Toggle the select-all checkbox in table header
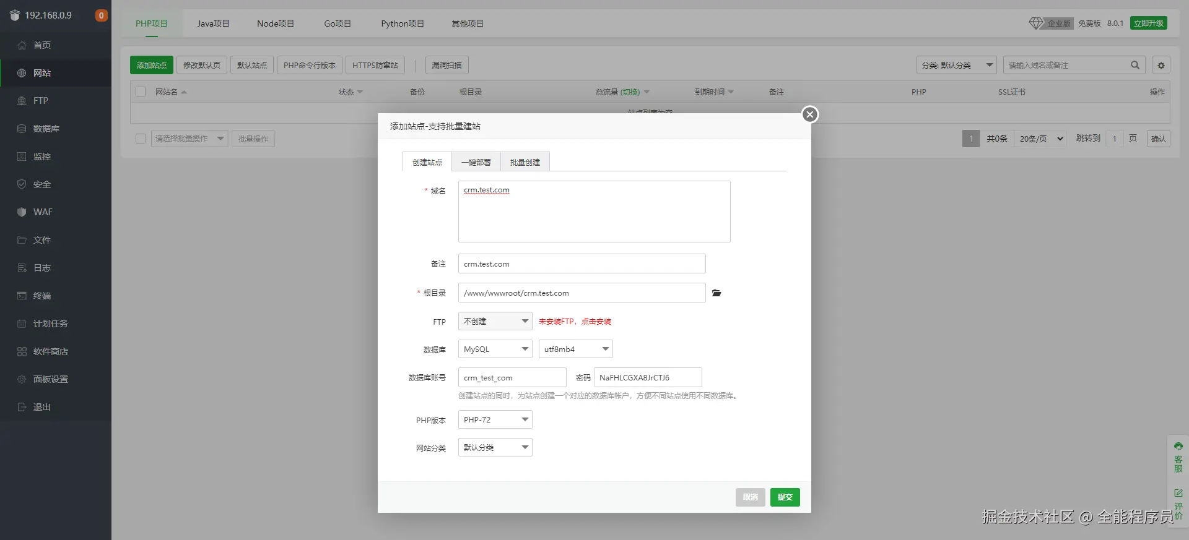The width and height of the screenshot is (1189, 540). coord(141,92)
